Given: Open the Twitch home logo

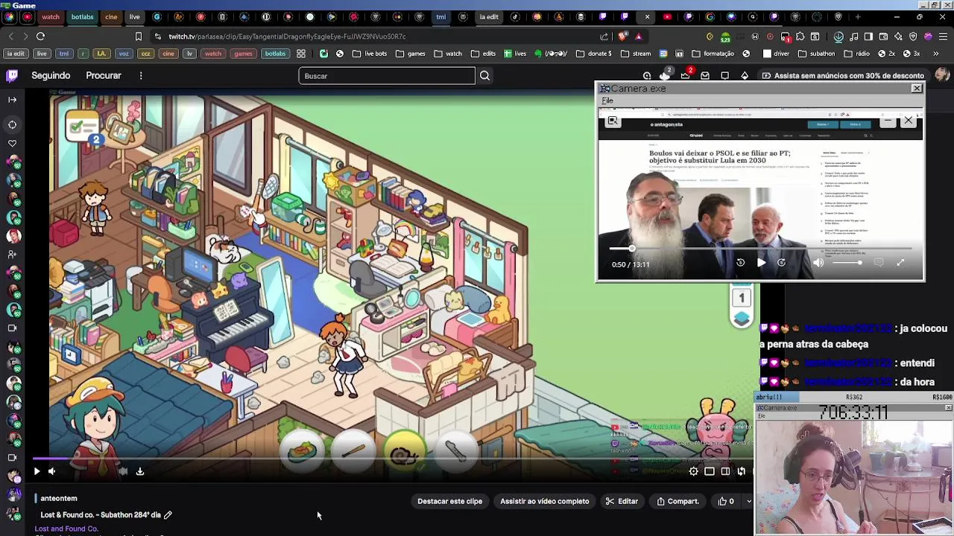Looking at the screenshot, I should coord(12,75).
